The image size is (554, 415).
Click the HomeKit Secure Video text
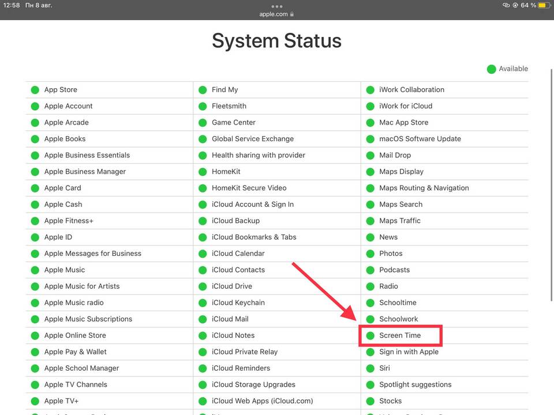(249, 188)
